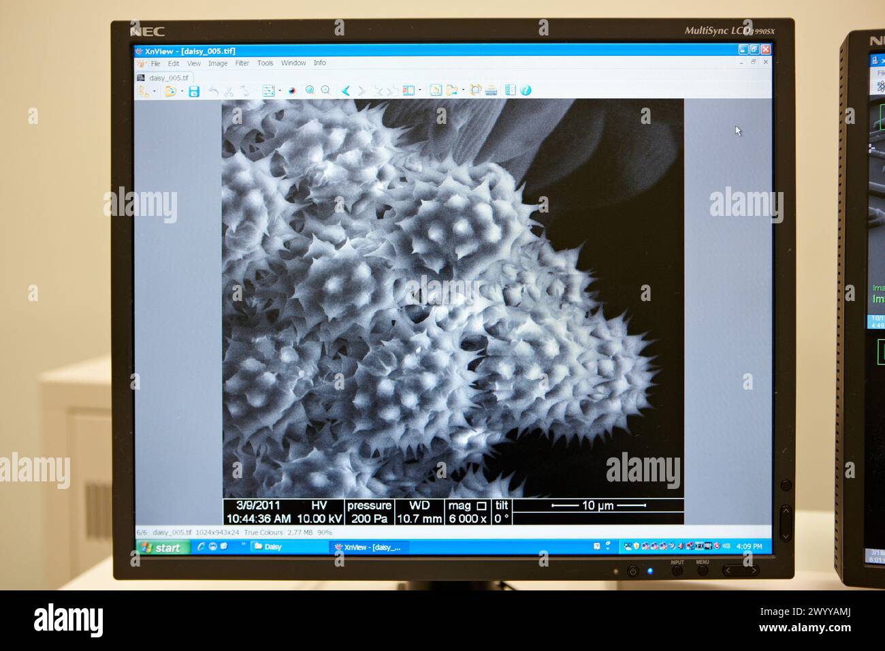Viewport: 885px width, 651px height.
Task: Click the Capture window icon
Action: tap(436, 90)
